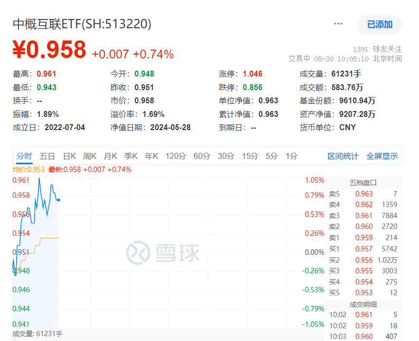Switch to the 季K quarterly tab
Image resolution: width=419 pixels, height=341 pixels.
(131, 156)
